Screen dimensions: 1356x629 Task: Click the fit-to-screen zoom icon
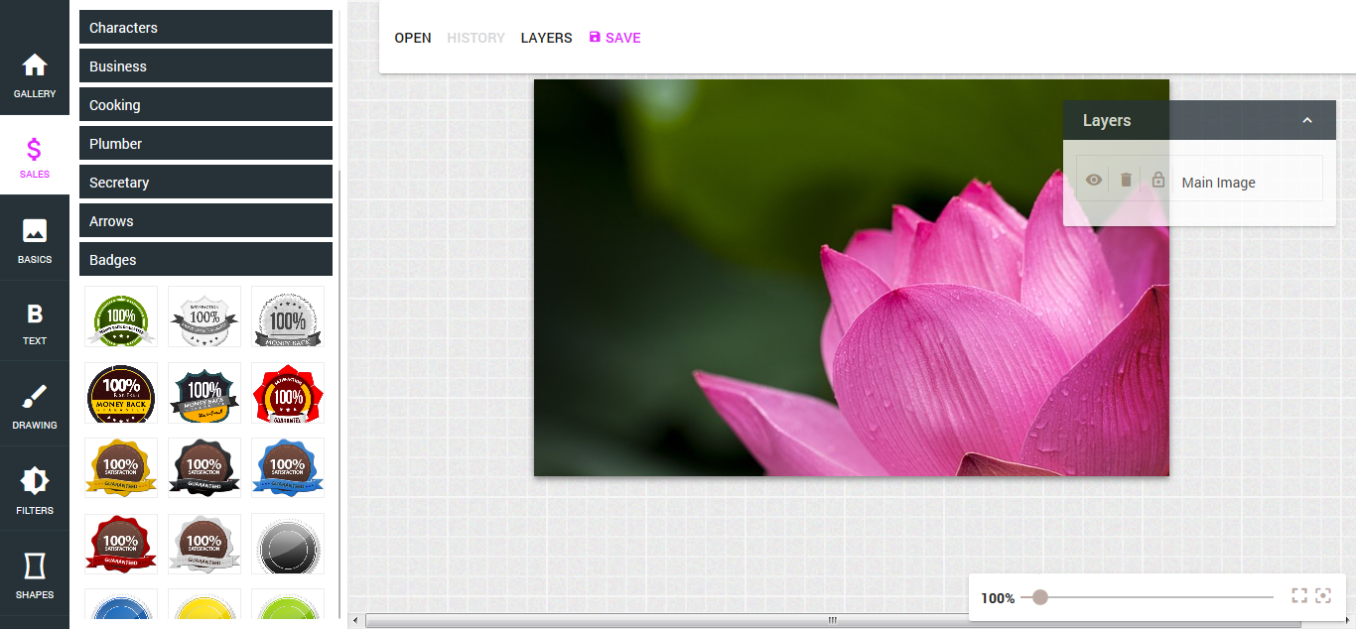(x=1299, y=595)
